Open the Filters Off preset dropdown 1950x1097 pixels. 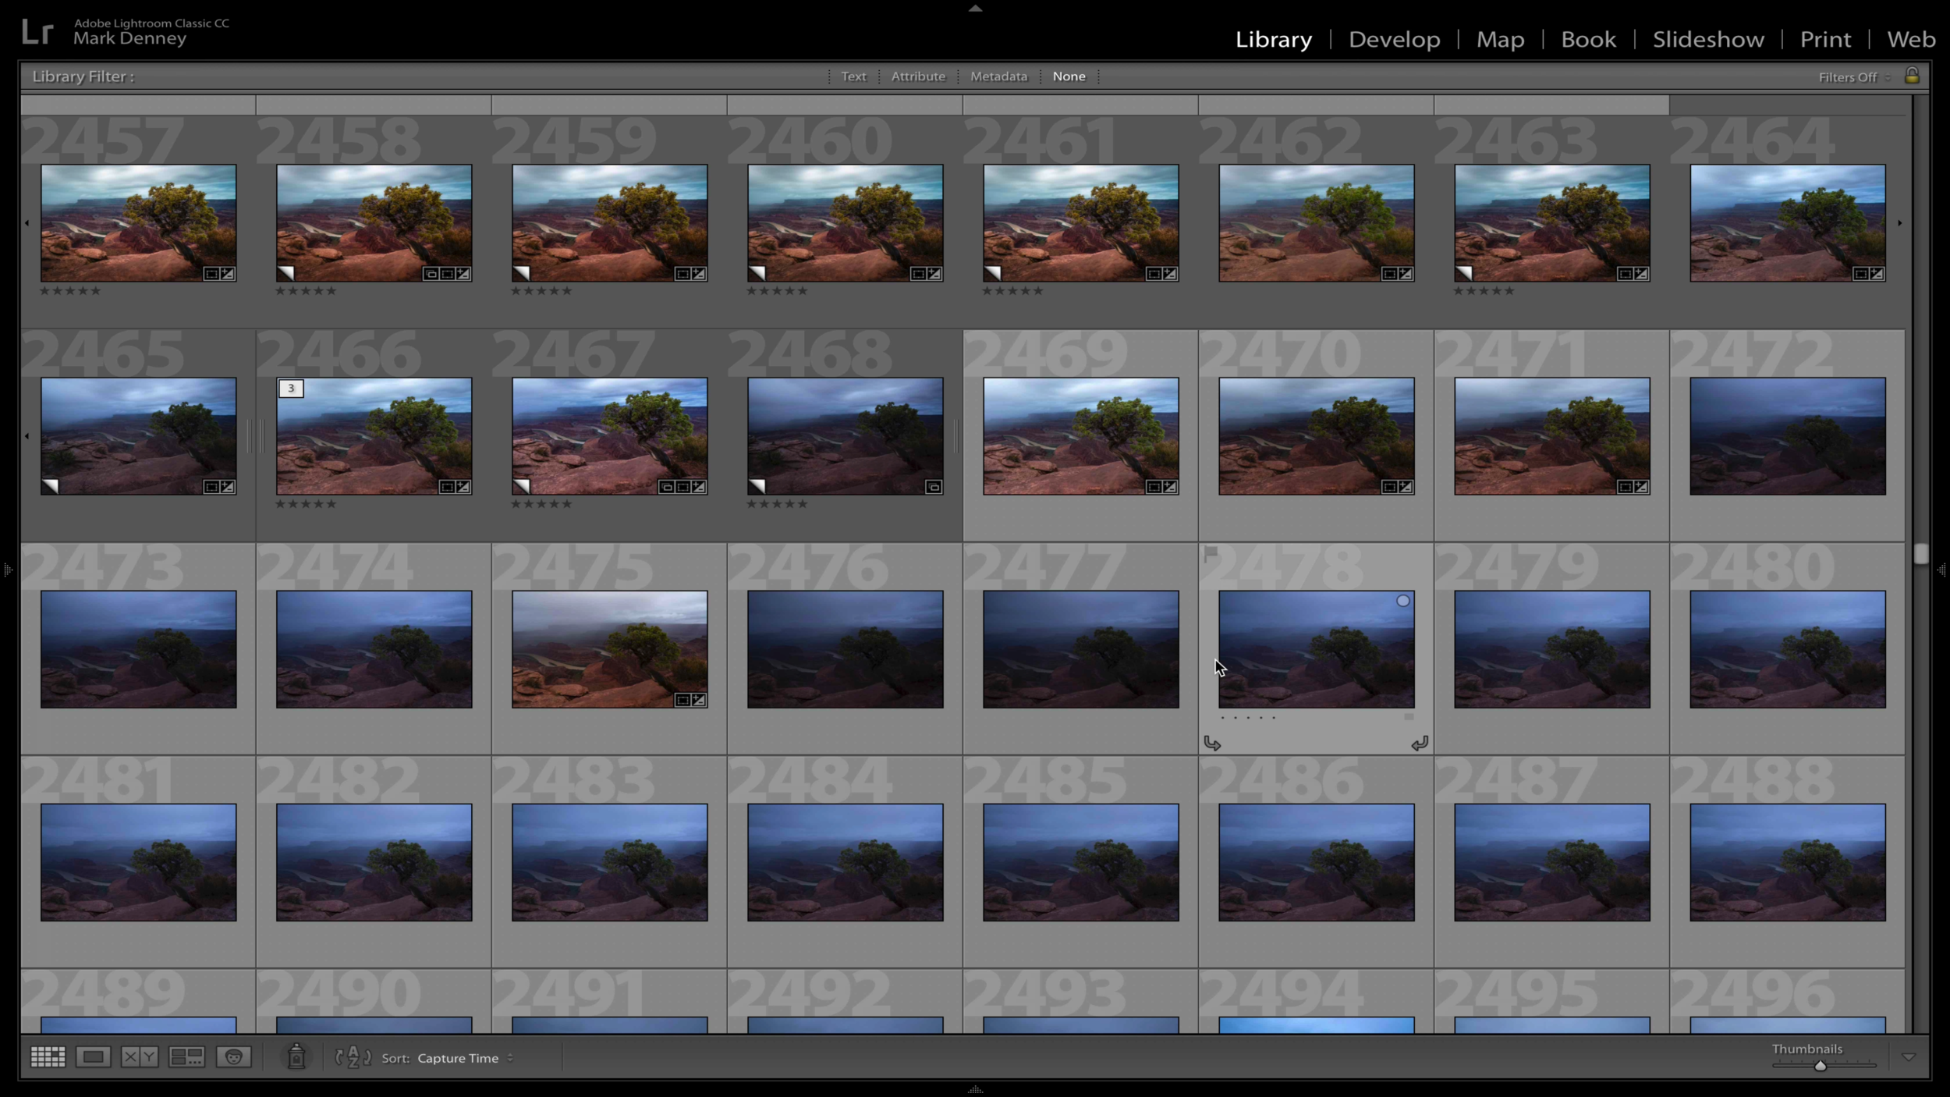(x=1854, y=77)
